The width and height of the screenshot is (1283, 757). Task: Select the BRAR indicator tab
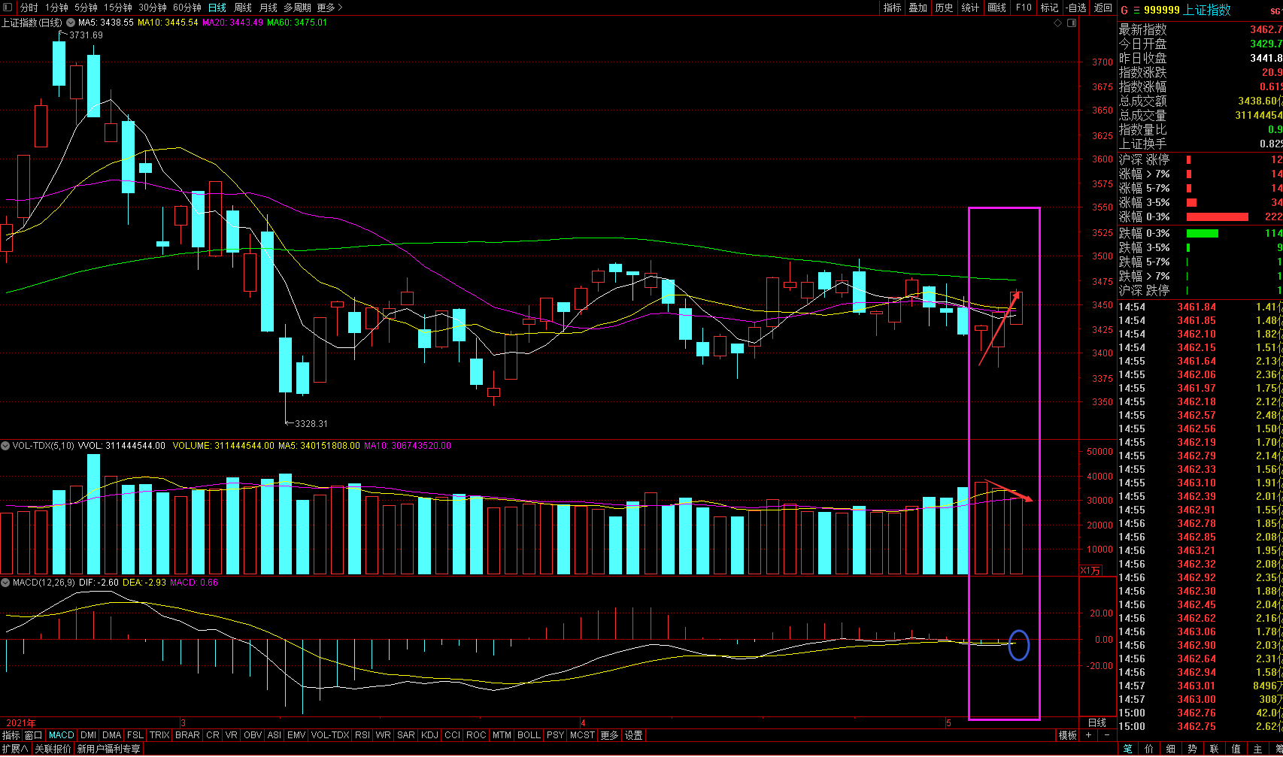click(188, 735)
